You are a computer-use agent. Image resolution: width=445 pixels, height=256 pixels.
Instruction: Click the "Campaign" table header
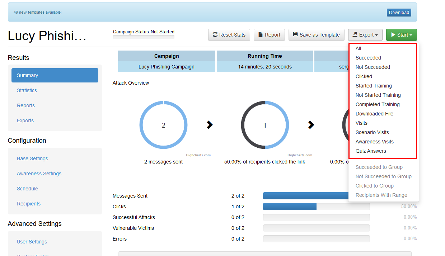click(167, 56)
